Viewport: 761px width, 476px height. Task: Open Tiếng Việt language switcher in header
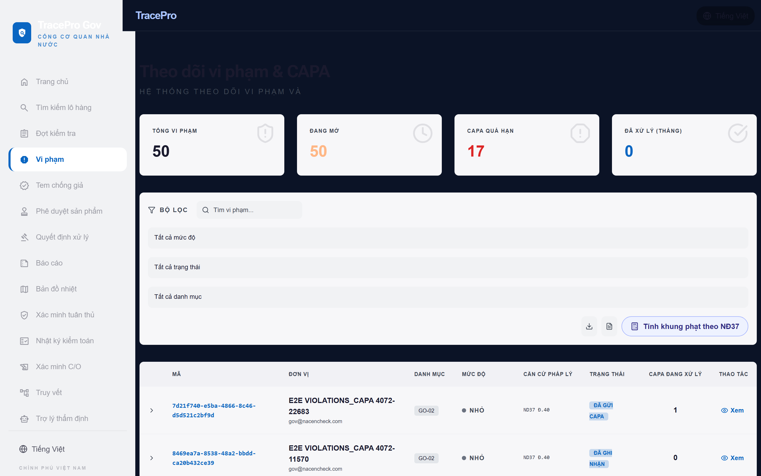726,16
